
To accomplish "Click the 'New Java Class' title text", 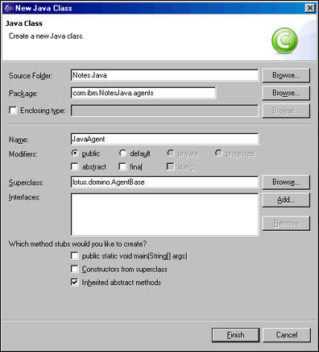I will click(43, 8).
